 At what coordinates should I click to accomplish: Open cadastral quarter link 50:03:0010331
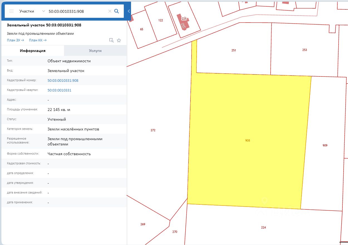(59, 90)
